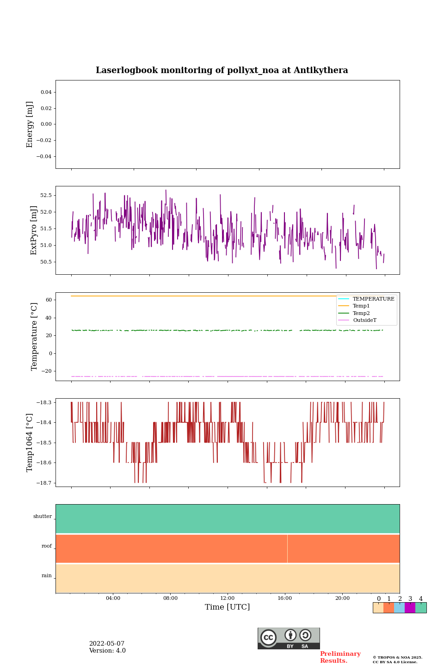
Task: Click the 60 tick on the Temperature axis
Action: pos(49,300)
